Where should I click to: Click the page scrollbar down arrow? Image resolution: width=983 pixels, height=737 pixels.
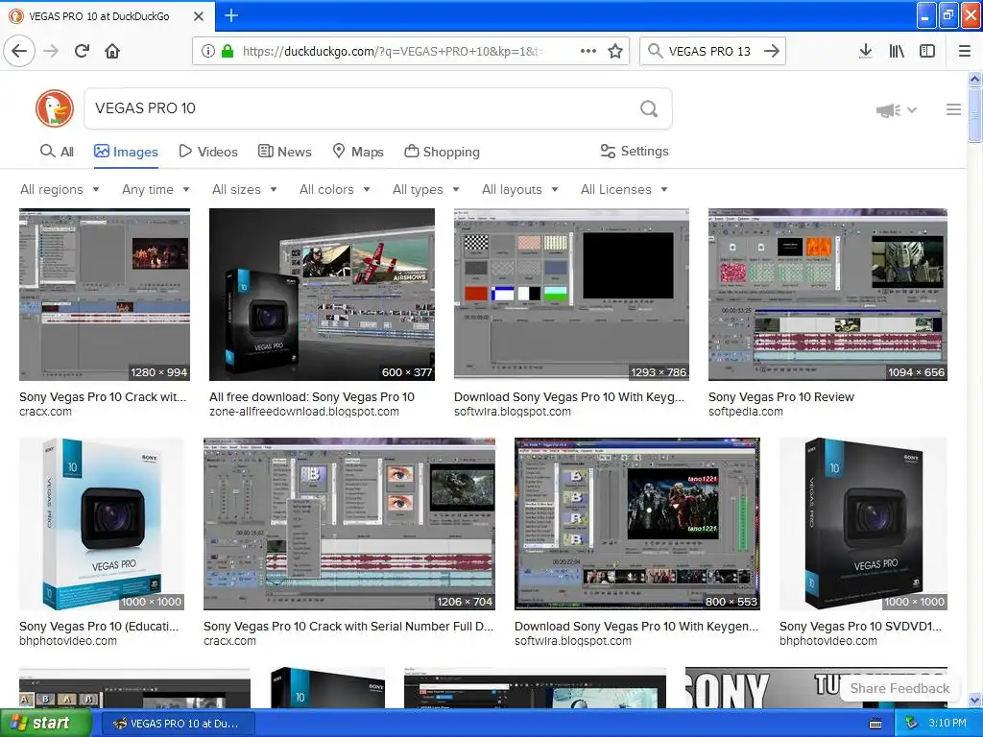point(974,700)
